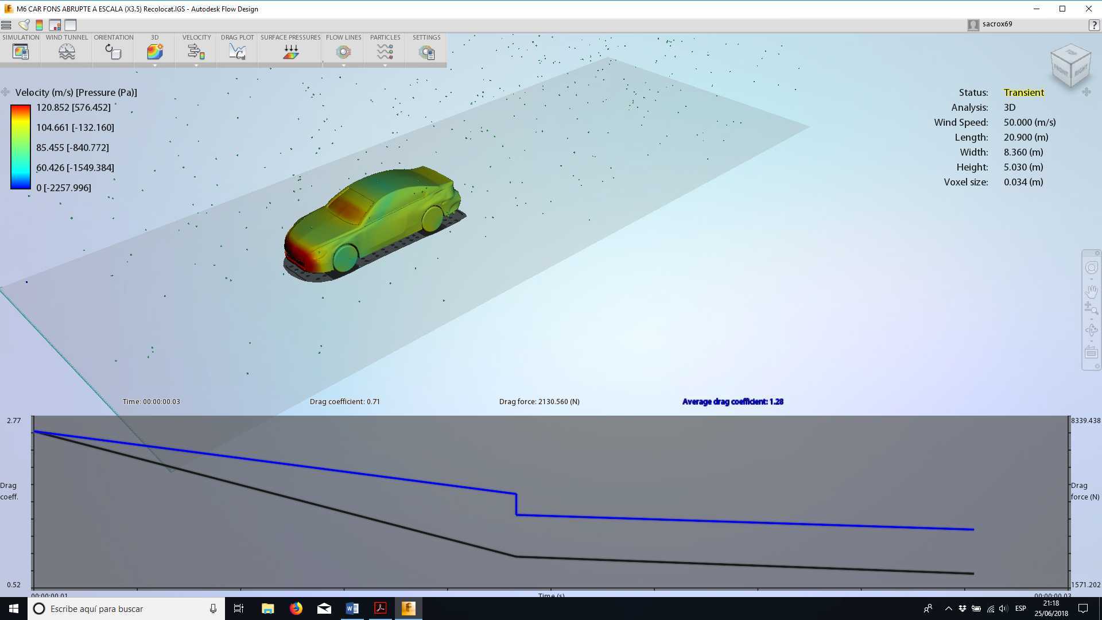This screenshot has width=1102, height=620.
Task: Open the Settings tool icon
Action: (x=426, y=52)
